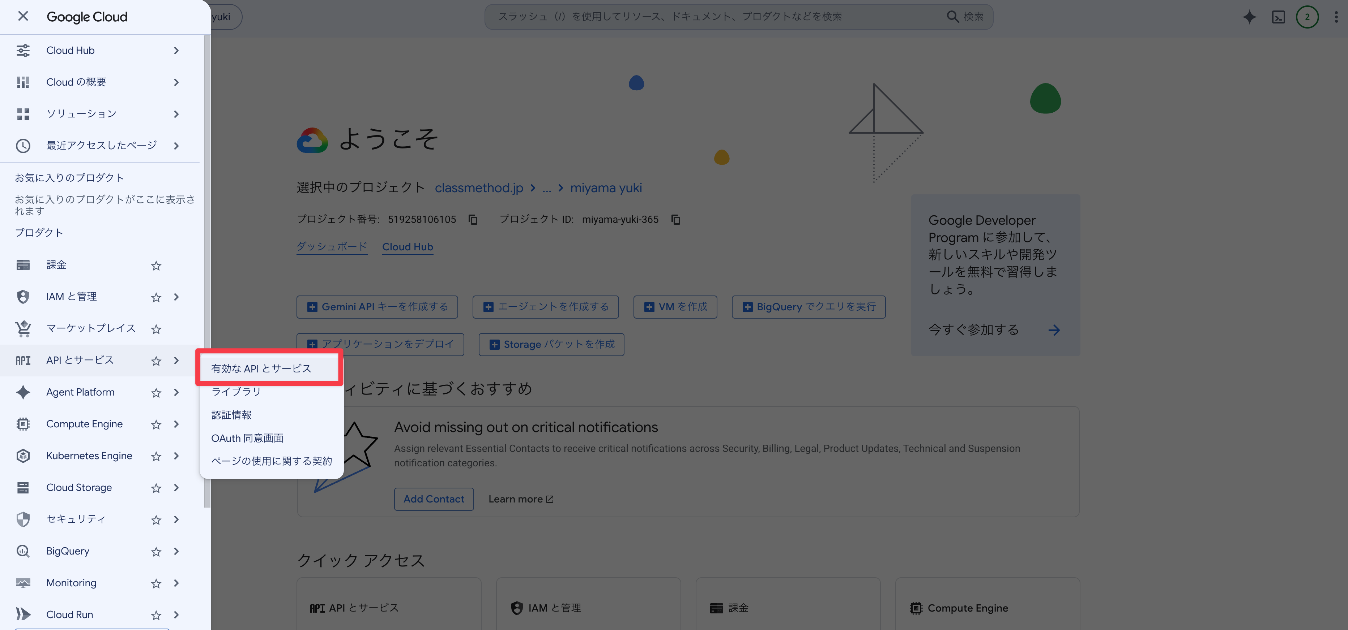Copy the project number
The image size is (1348, 630).
(473, 220)
